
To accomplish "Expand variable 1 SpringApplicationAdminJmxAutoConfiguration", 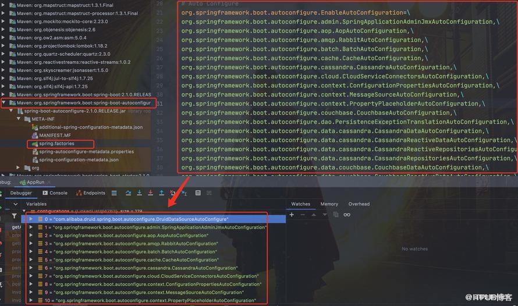I will coord(31,227).
